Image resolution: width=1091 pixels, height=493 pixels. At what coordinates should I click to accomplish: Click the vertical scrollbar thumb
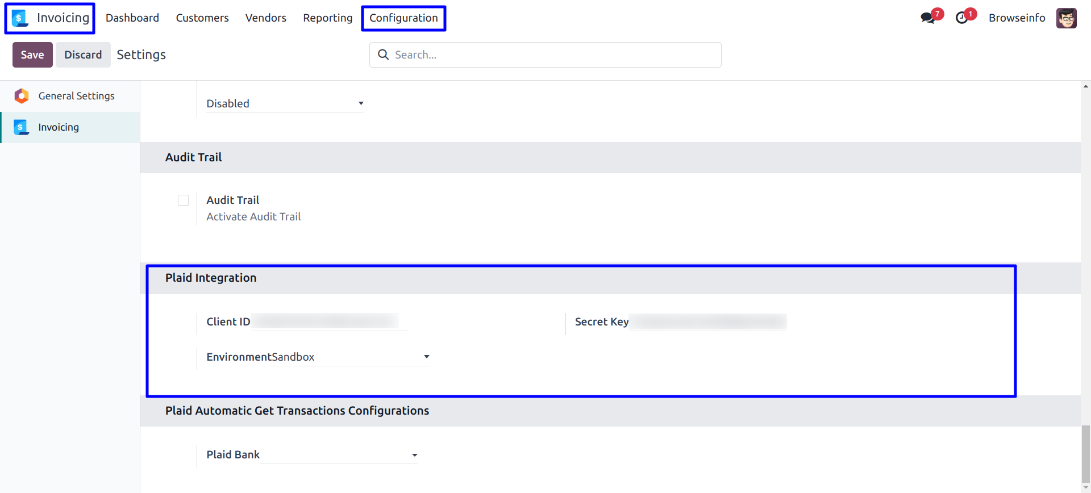[1085, 453]
